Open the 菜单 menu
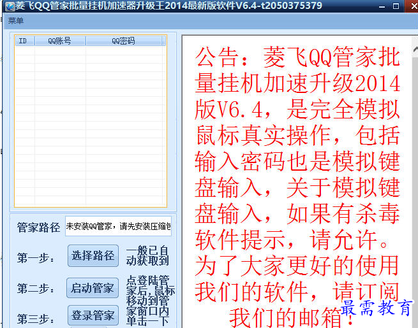418x328 pixels. tap(16, 21)
